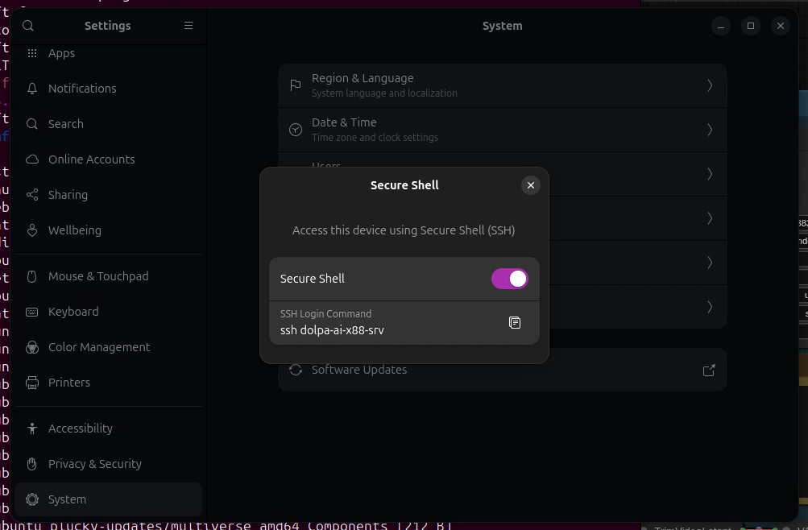Click the Keyboard icon in sidebar
This screenshot has height=530, width=808.
pos(32,312)
